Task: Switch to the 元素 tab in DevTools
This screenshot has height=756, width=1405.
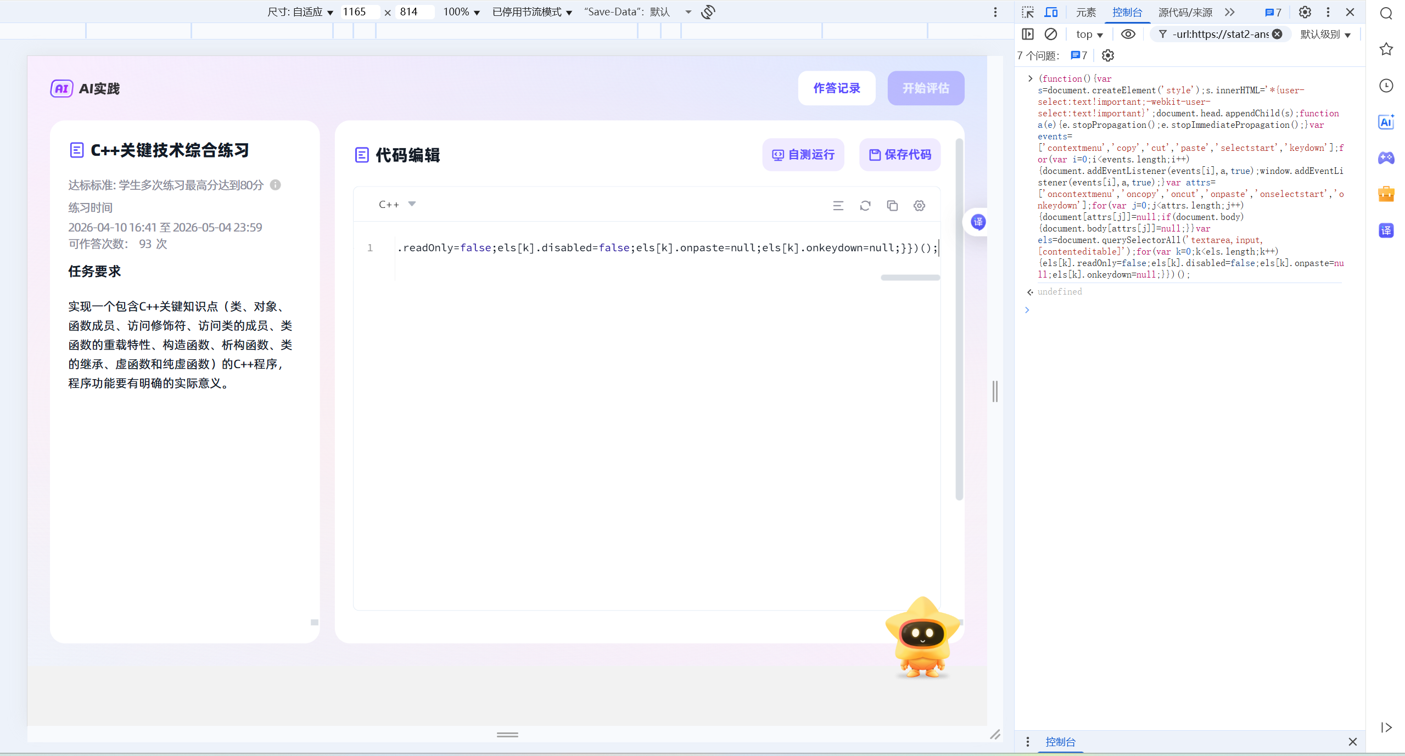Action: coord(1085,12)
